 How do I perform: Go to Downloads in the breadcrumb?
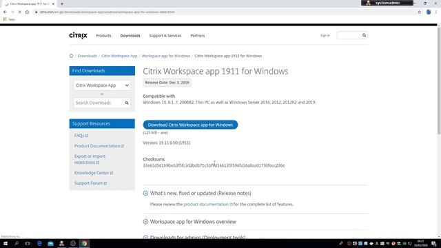[x=88, y=56]
